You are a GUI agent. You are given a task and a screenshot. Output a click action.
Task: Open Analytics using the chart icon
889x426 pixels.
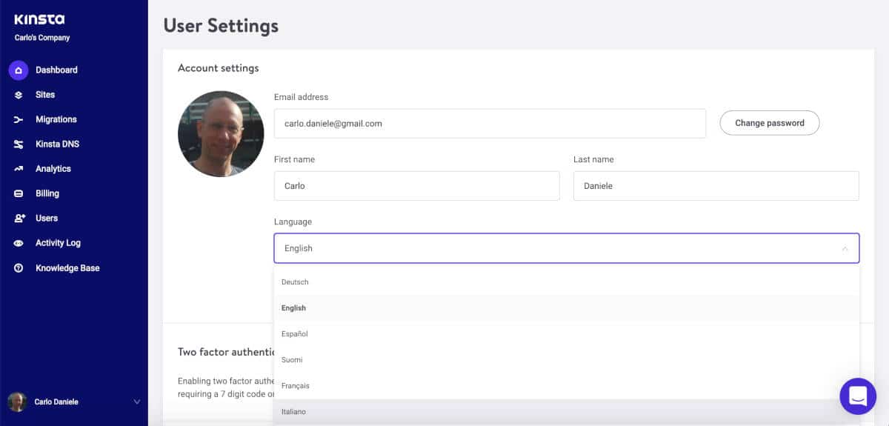(x=19, y=169)
